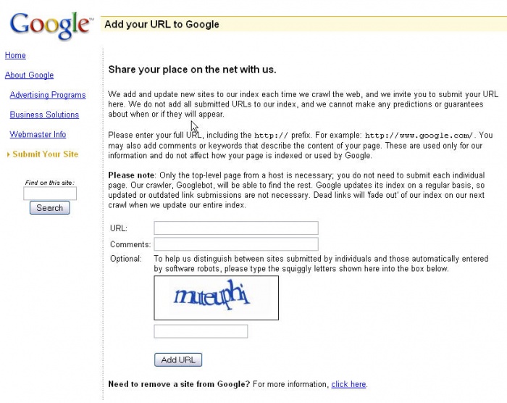Click into the URL text field
This screenshot has height=403, width=507.
[x=236, y=228]
